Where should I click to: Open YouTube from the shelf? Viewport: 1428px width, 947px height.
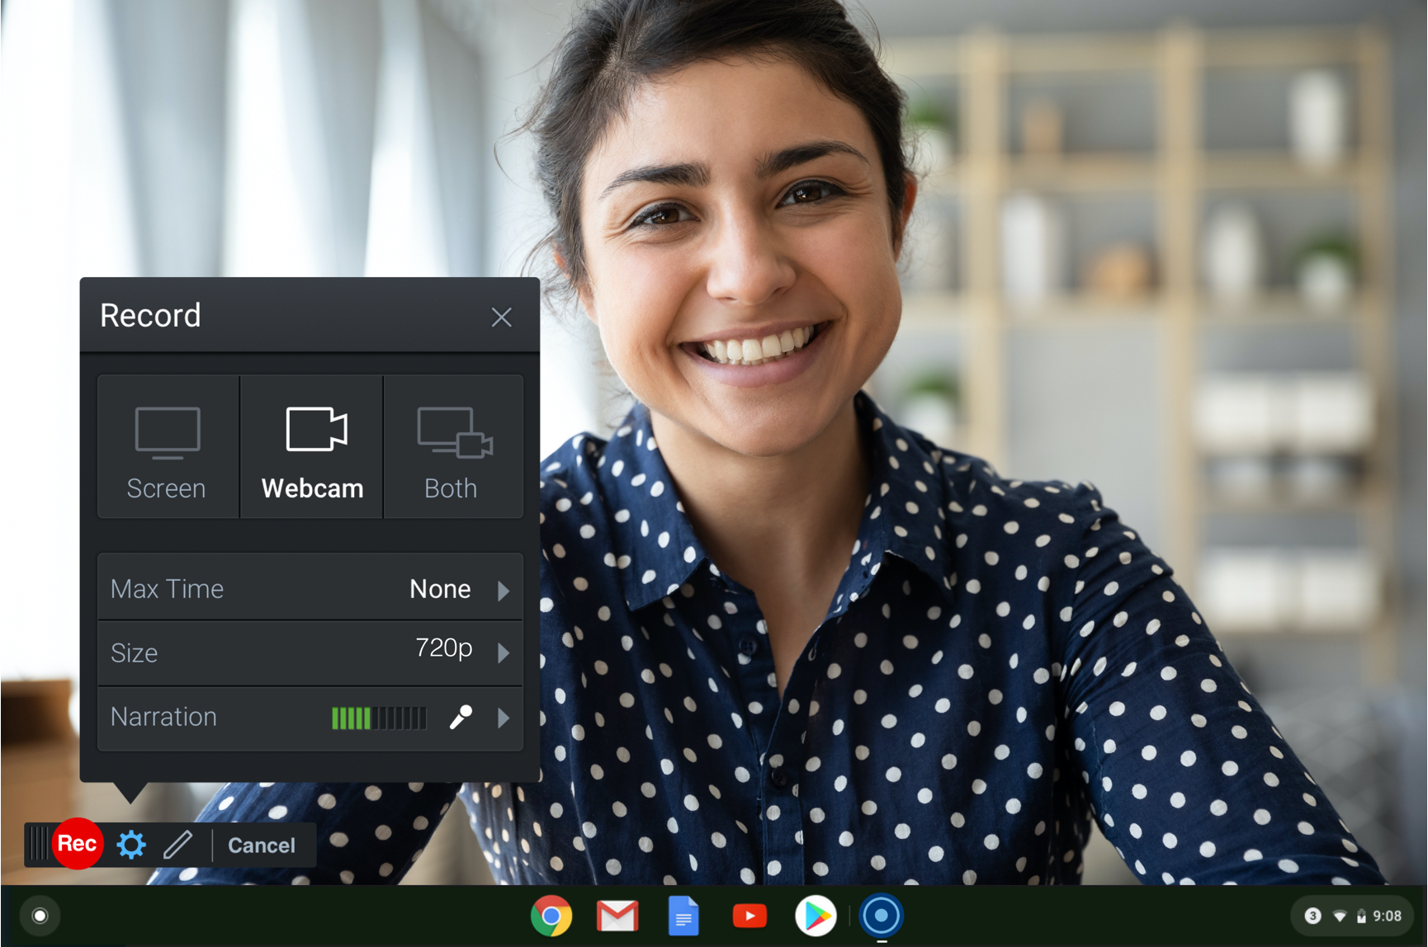[x=749, y=915]
